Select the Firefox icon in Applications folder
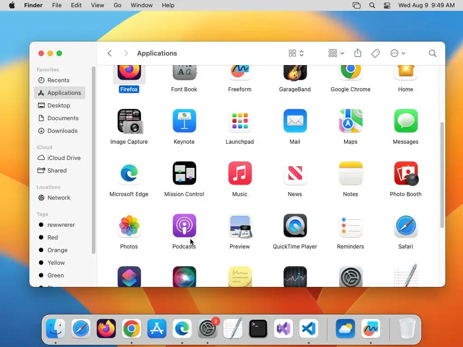Viewport: 463px width, 347px height. [129, 73]
